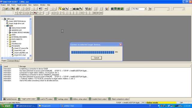
Task: Toggle the highlighted Connect to target devices icon
Action: (60, 9)
